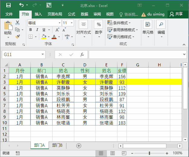The height and width of the screenshot is (157, 189).
Task: Click the red Font Color A
Action: pyautogui.click(x=54, y=37)
